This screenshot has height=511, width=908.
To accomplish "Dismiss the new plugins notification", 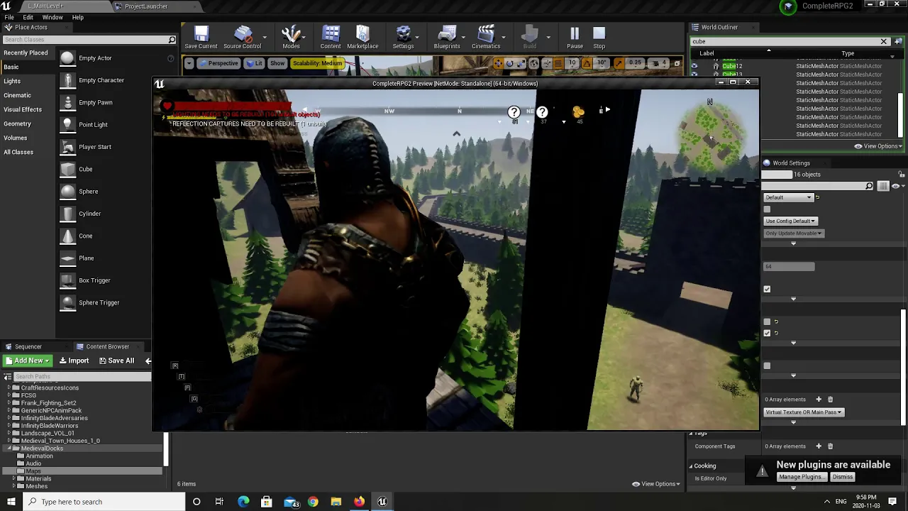I will pos(843,477).
